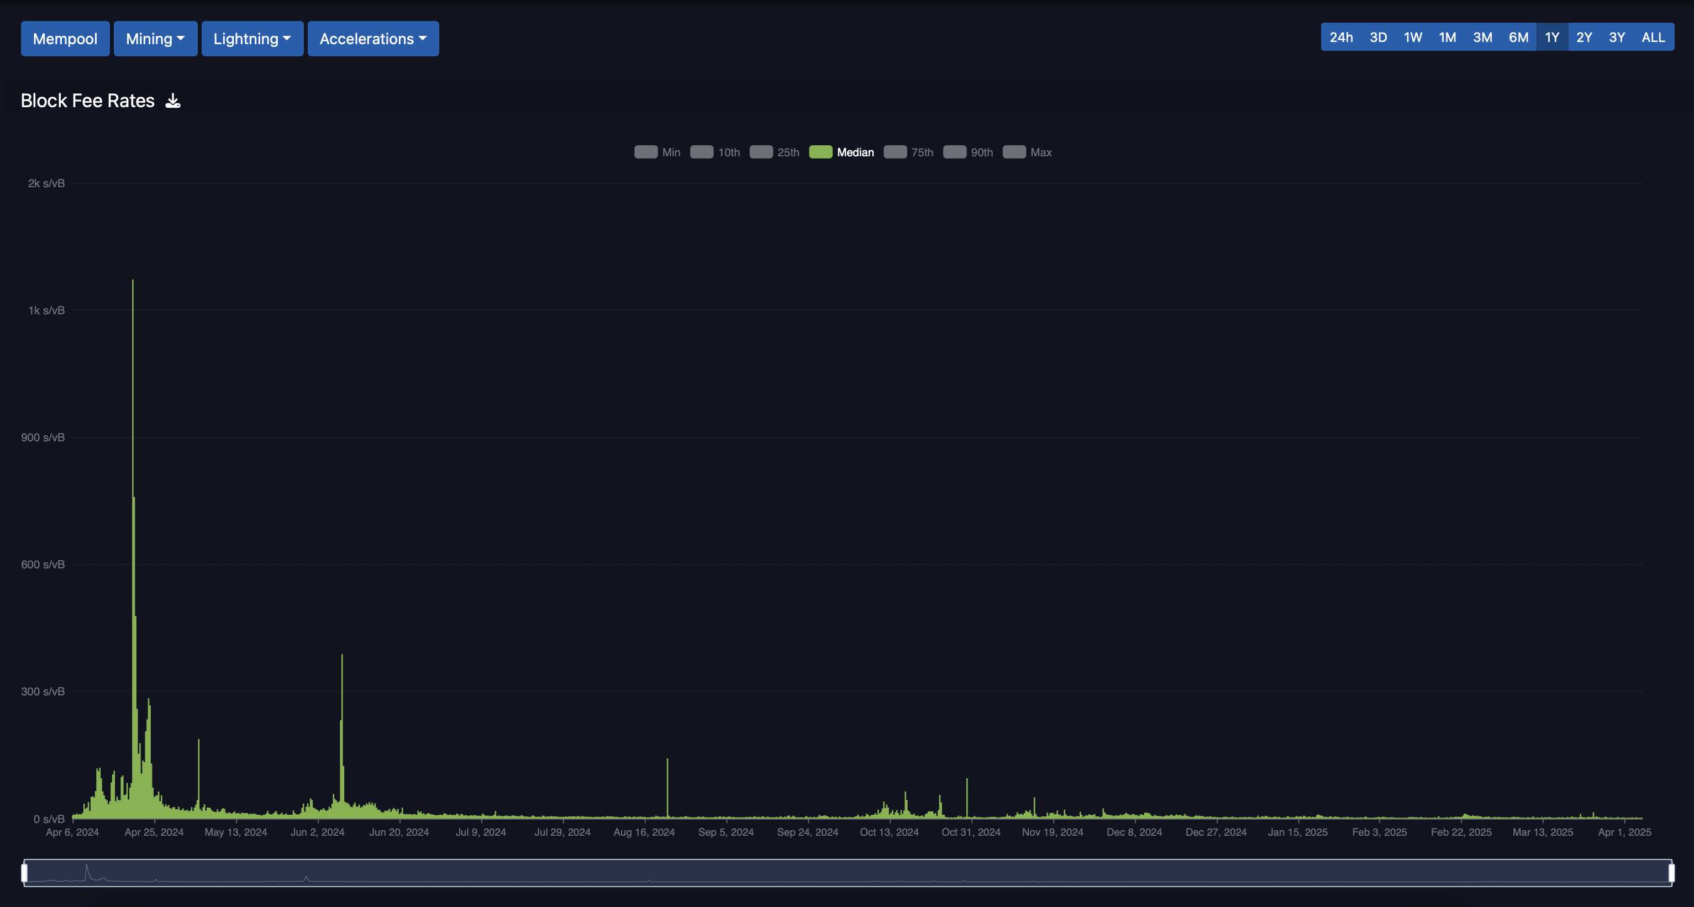Click the 'Apr 25, 2024' date label
Screen dimensions: 1694x907
154,832
